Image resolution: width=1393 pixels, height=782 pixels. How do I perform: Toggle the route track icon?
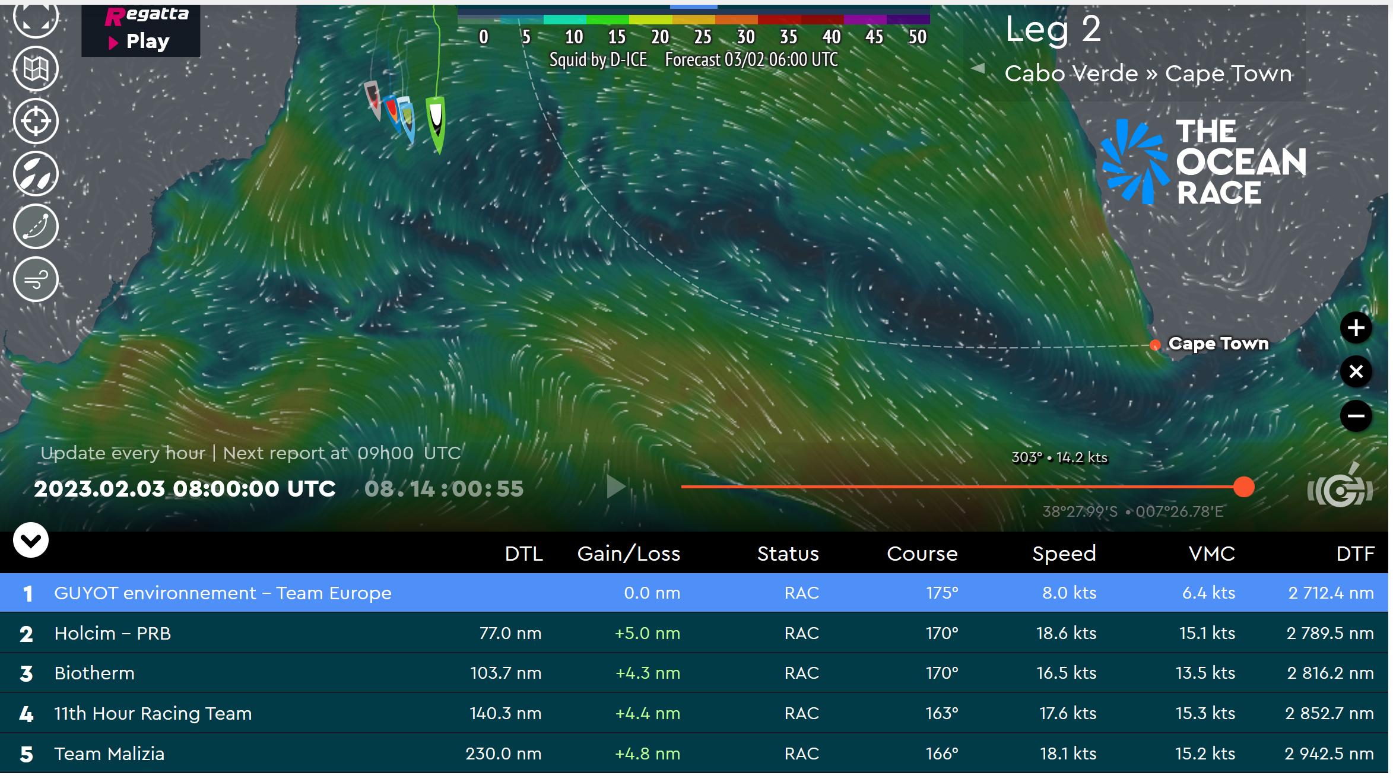[36, 226]
